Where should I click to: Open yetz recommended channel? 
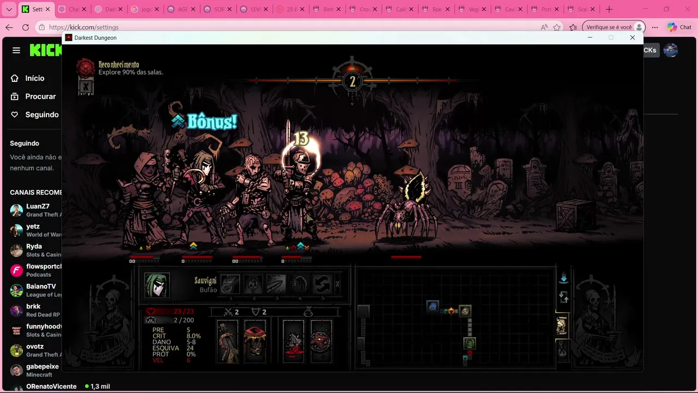point(35,230)
